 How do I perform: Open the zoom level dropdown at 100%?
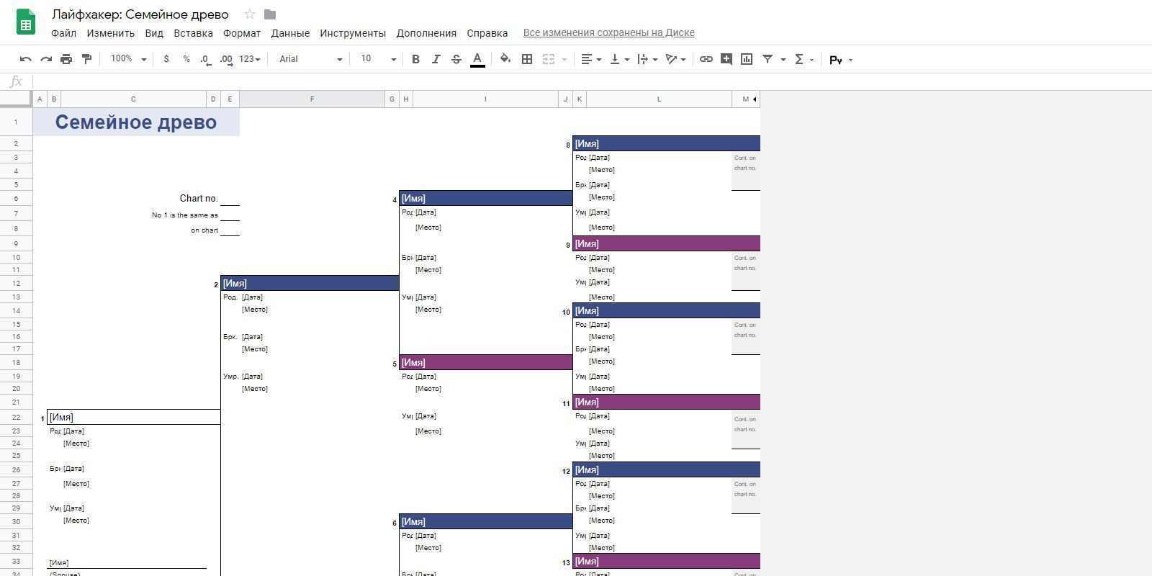[128, 59]
